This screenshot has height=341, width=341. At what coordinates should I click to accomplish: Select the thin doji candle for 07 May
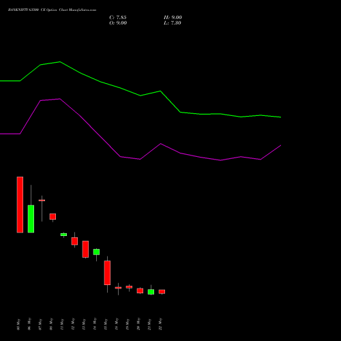pyautogui.click(x=42, y=201)
